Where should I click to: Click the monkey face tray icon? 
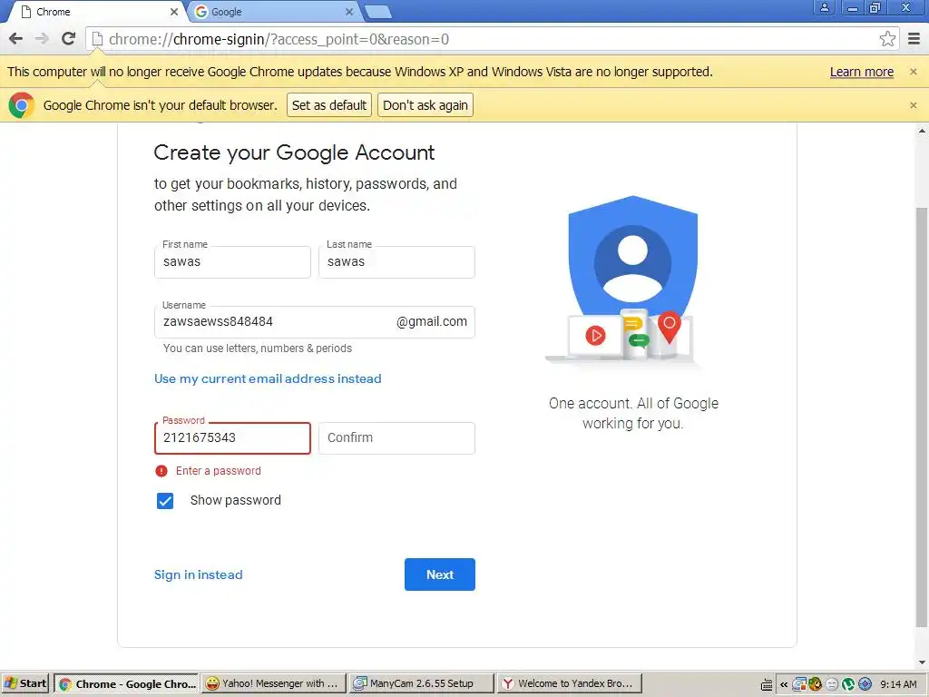[816, 684]
